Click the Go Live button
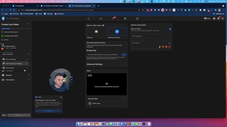This screenshot has width=227, height=127. (19, 115)
